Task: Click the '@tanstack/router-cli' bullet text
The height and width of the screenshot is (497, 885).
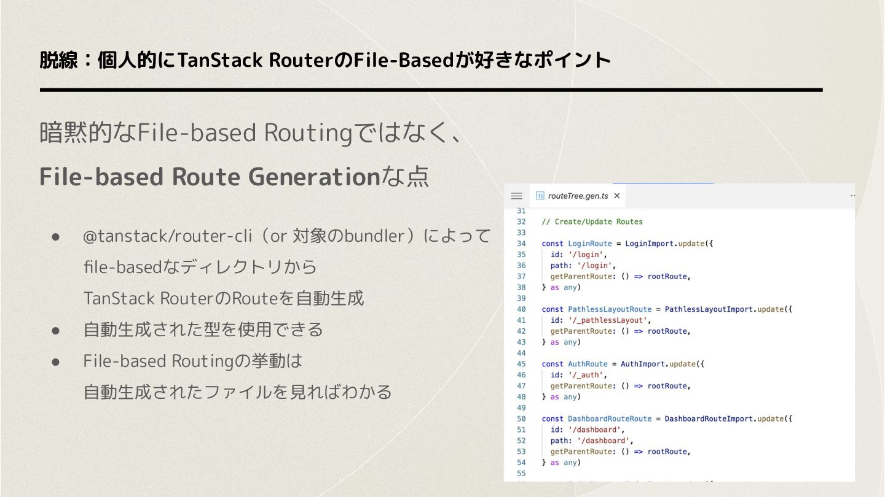Action: [287, 236]
